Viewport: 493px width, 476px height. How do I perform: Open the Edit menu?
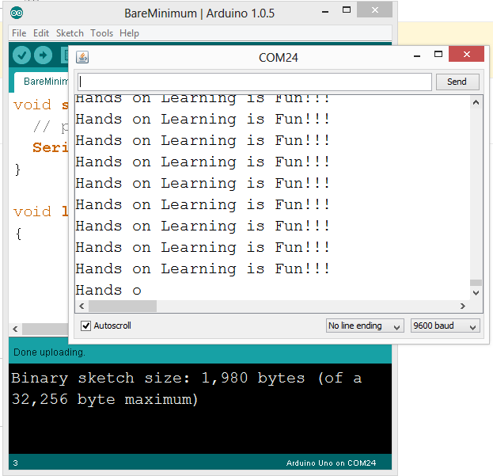click(41, 33)
